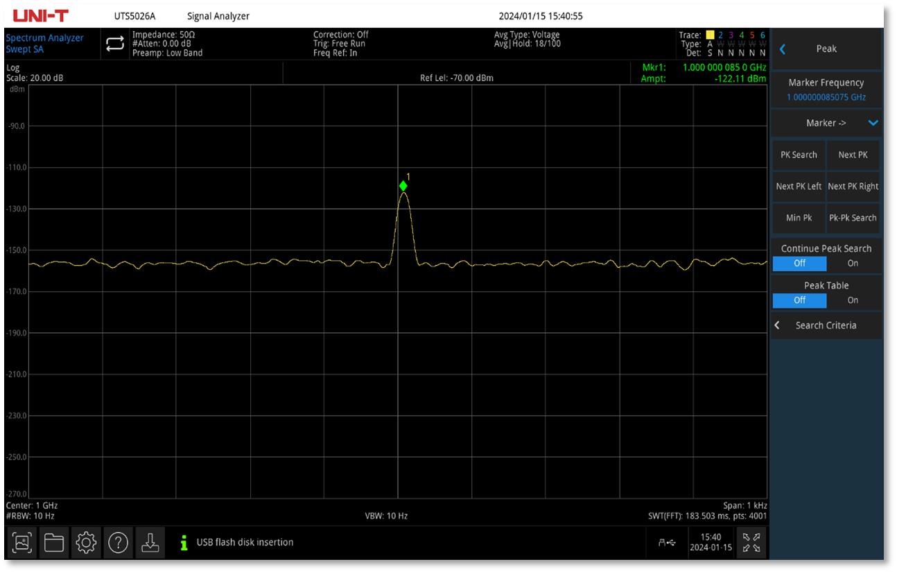The image size is (897, 573).
Task: Edit the Marker Frequency value field
Action: 826,97
